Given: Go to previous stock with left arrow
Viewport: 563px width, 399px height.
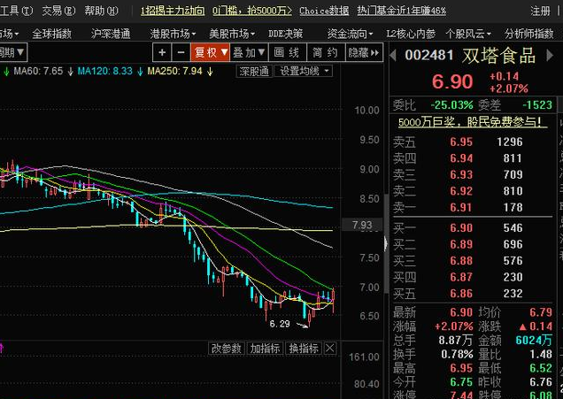Looking at the screenshot, I should [395, 55].
